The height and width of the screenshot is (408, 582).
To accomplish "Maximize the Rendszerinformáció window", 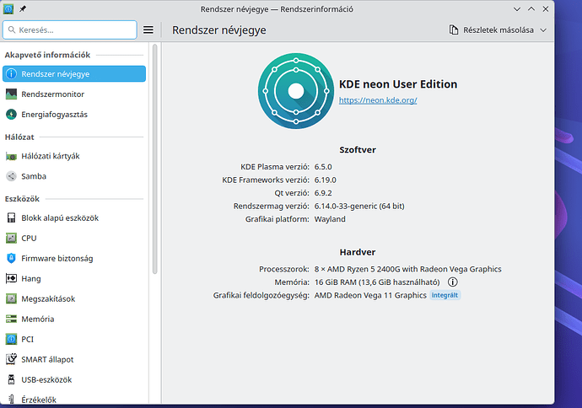I will tap(531, 9).
